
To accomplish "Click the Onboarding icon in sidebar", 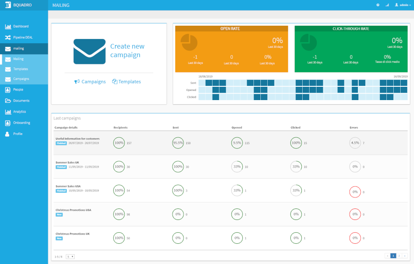I will click(x=8, y=123).
